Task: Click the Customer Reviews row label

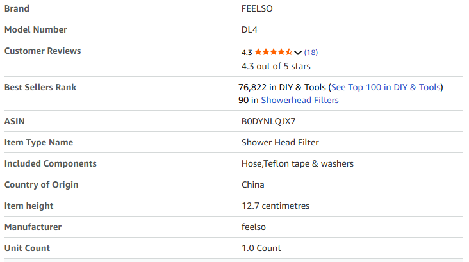Action: pyautogui.click(x=43, y=51)
